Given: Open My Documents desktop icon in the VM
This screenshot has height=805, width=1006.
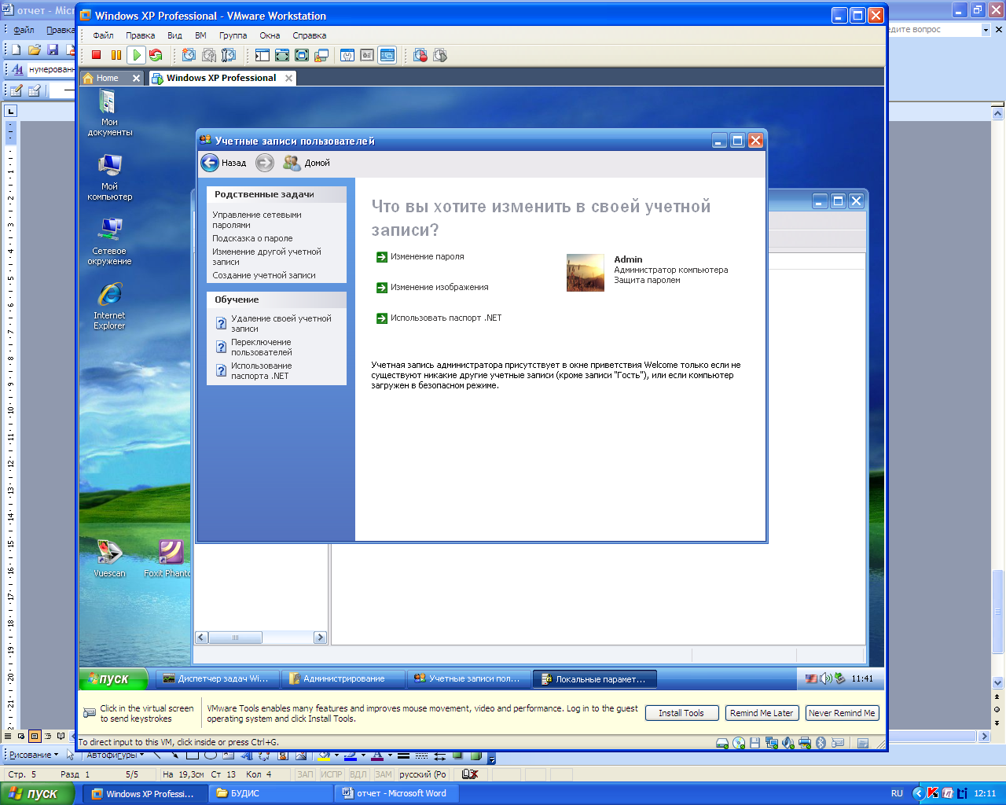Looking at the screenshot, I should tap(109, 113).
